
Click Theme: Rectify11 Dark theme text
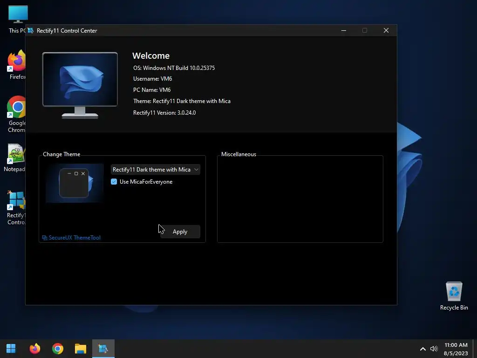182,101
